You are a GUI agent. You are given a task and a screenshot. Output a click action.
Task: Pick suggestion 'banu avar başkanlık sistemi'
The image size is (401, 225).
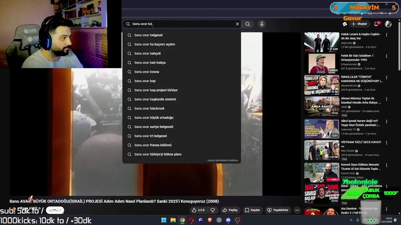pyautogui.click(x=182, y=99)
